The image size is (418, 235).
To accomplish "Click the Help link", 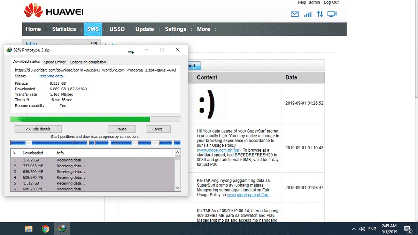I will click(x=302, y=2).
